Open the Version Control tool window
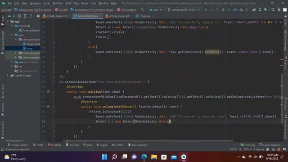This screenshot has height=162, width=288. (x=18, y=145)
